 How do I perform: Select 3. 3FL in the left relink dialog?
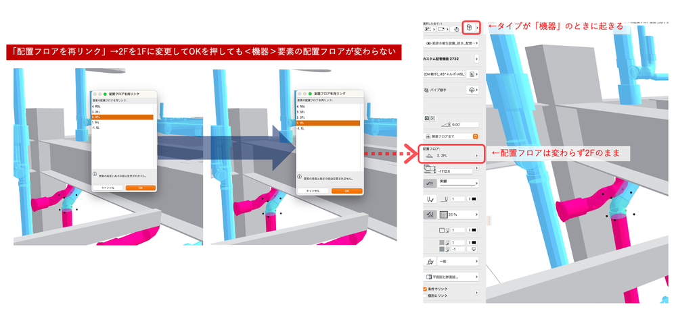coord(123,111)
